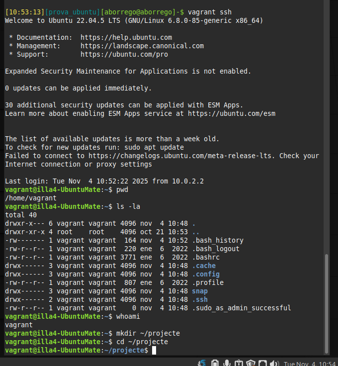Click the shield security tray icon
The height and width of the screenshot is (366, 338).
coord(251,363)
